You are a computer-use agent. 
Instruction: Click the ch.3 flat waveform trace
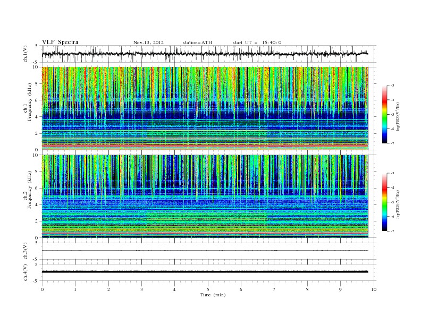(205, 251)
